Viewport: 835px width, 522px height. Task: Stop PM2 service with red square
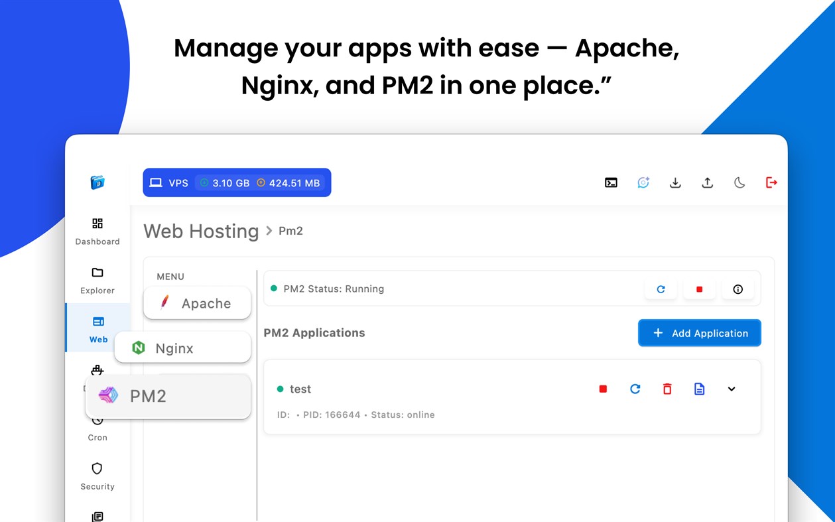[699, 289]
